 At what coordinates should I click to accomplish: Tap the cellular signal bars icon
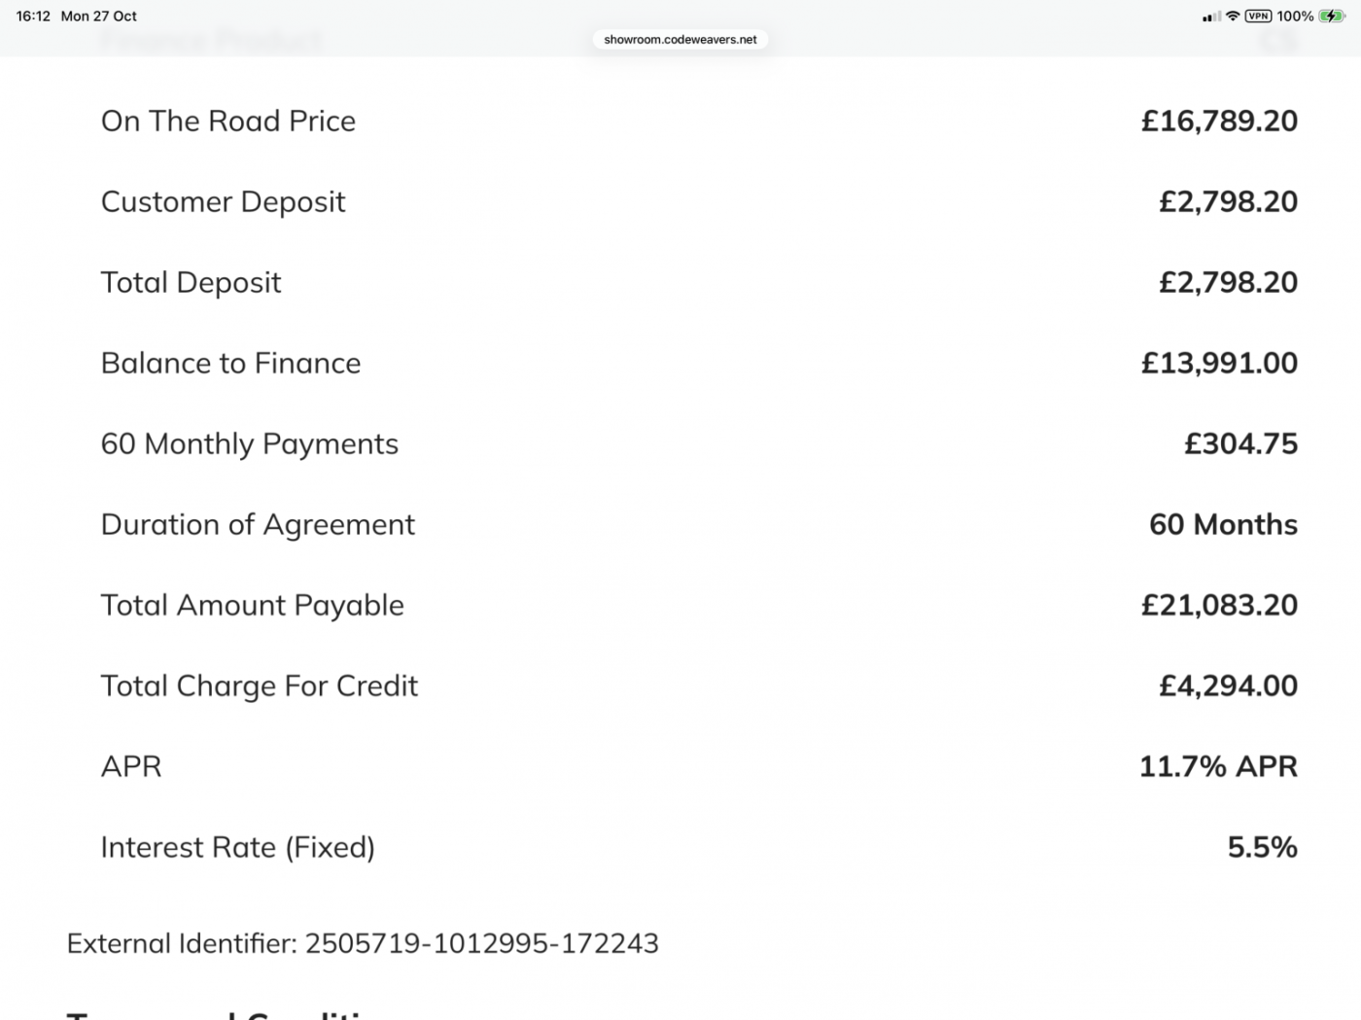[x=1211, y=17]
